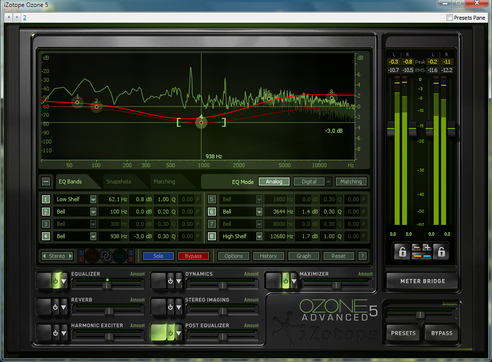This screenshot has width=492, height=362.
Task: Toggle EQ band 2 number box
Action: click(x=46, y=212)
